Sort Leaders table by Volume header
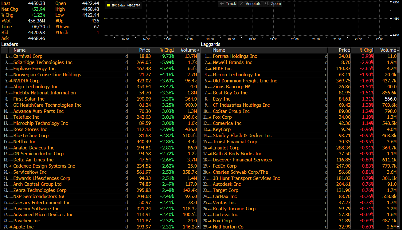 point(188,50)
